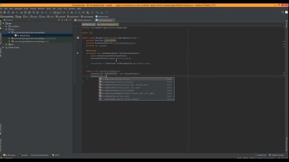Expand the Gradle Scripts node

click(3, 47)
